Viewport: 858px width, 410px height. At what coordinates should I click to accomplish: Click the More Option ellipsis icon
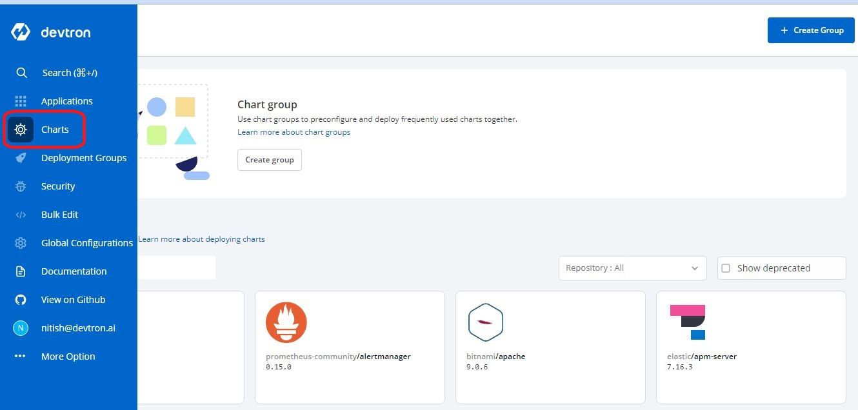click(x=20, y=356)
